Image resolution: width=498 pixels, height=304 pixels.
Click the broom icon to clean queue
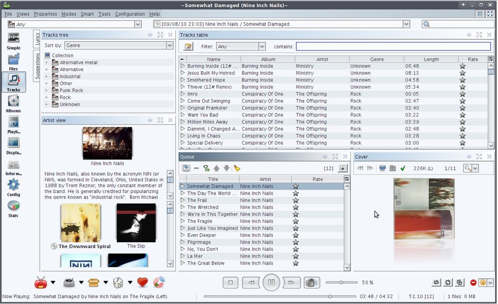(237, 168)
